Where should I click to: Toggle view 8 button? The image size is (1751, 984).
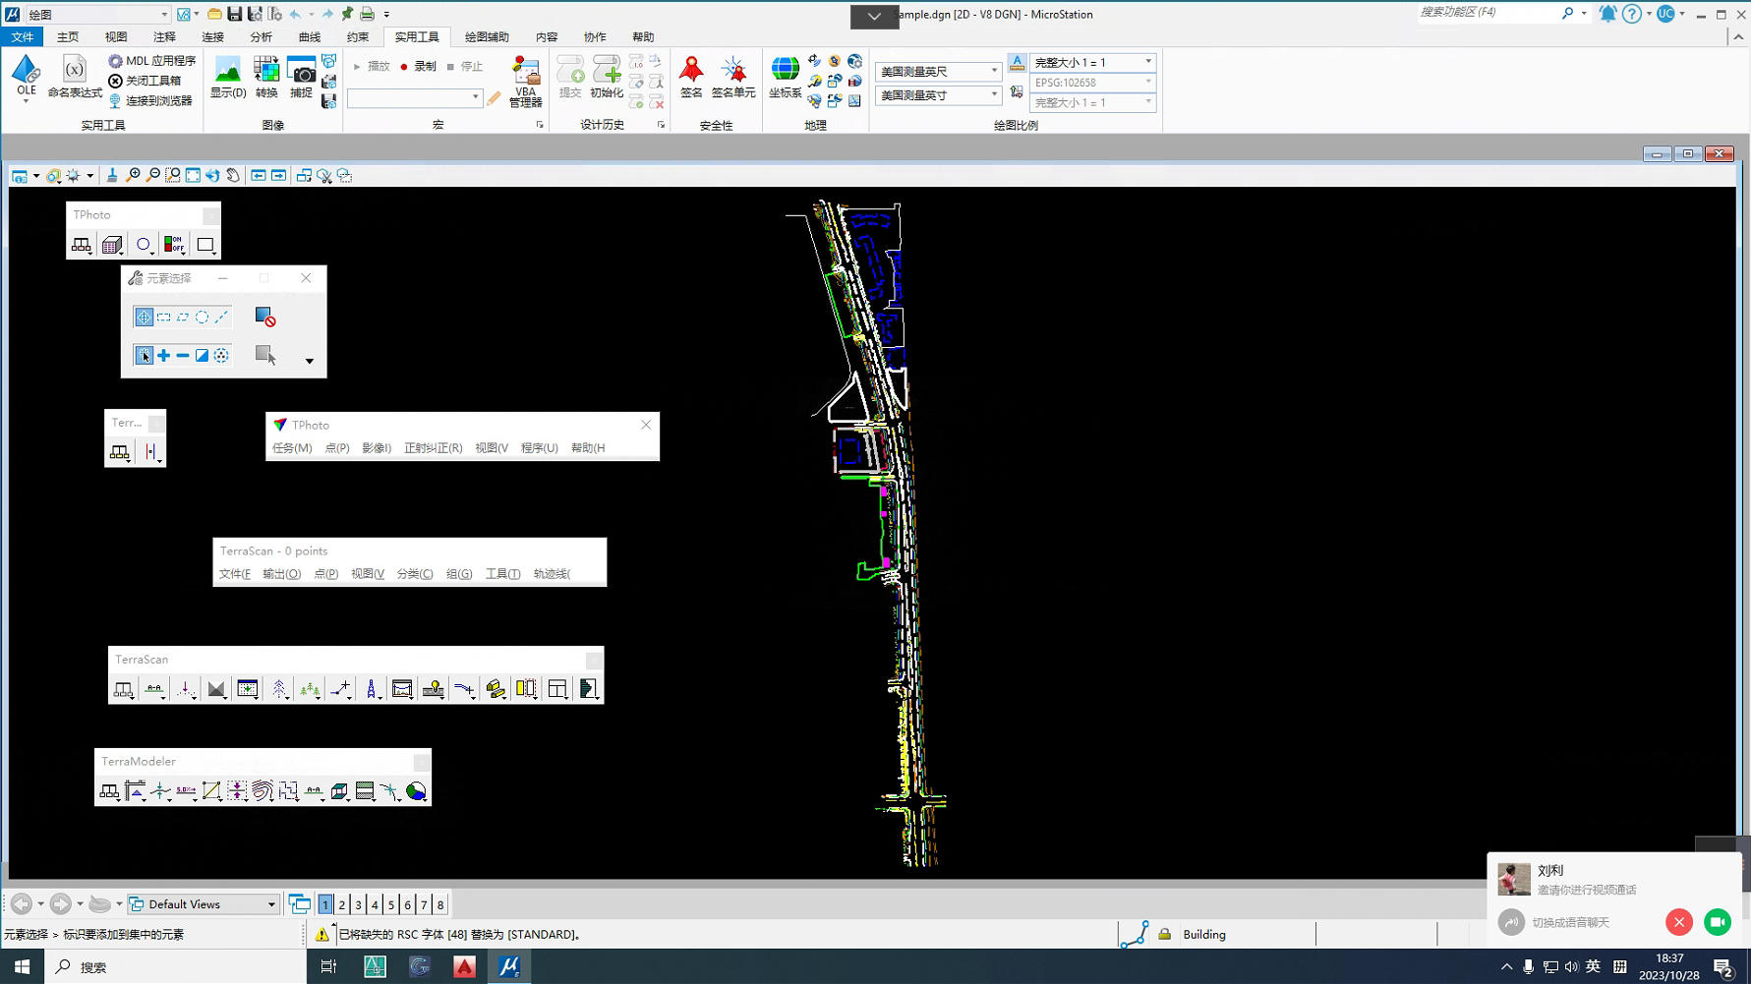[x=440, y=904]
